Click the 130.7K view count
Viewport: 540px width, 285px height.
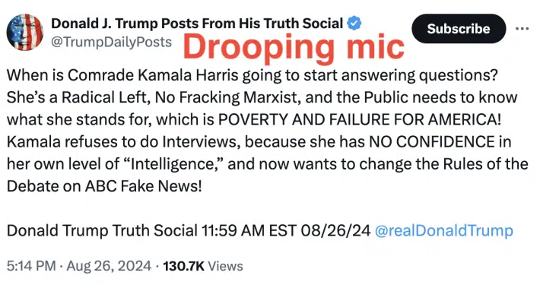click(183, 266)
